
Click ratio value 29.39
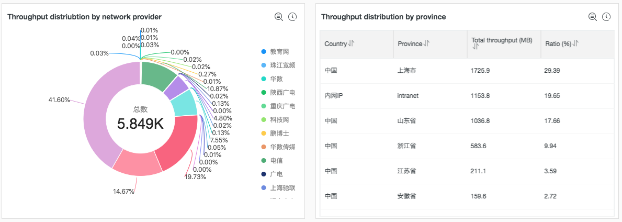point(552,71)
